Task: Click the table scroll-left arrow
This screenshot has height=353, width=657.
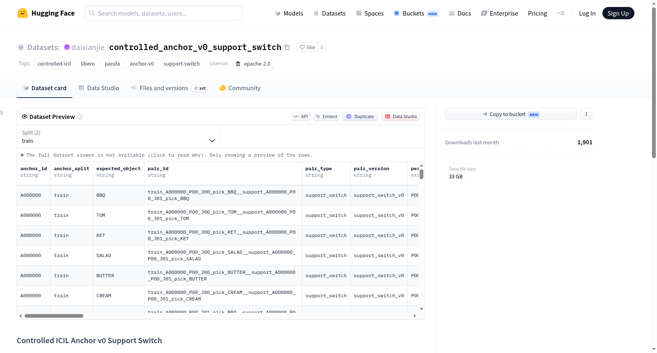Action: click(x=20, y=316)
